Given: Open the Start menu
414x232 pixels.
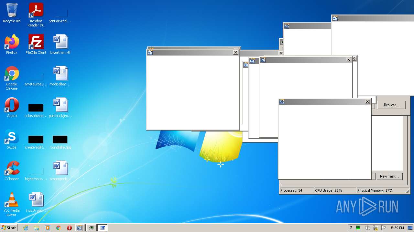Looking at the screenshot, I should tap(9, 227).
